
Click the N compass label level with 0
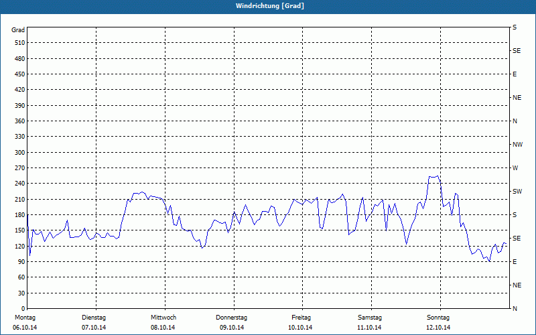click(x=515, y=309)
